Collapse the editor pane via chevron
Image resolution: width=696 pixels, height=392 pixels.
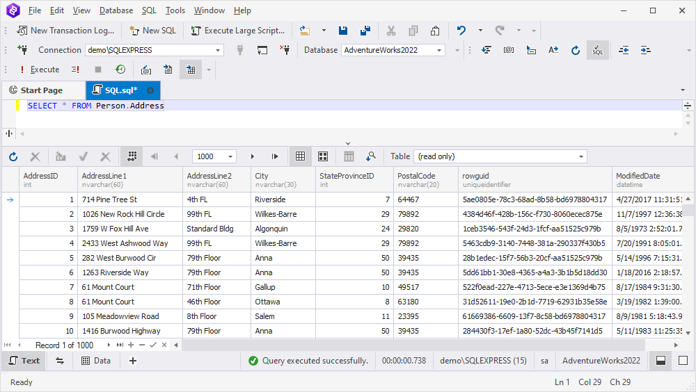[x=348, y=143]
